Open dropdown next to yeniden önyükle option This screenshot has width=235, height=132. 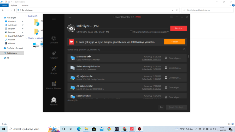pos(168,32)
